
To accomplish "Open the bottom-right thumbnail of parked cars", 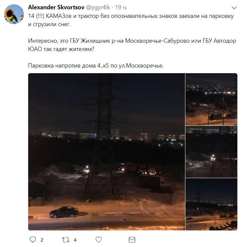I will 211,204.
